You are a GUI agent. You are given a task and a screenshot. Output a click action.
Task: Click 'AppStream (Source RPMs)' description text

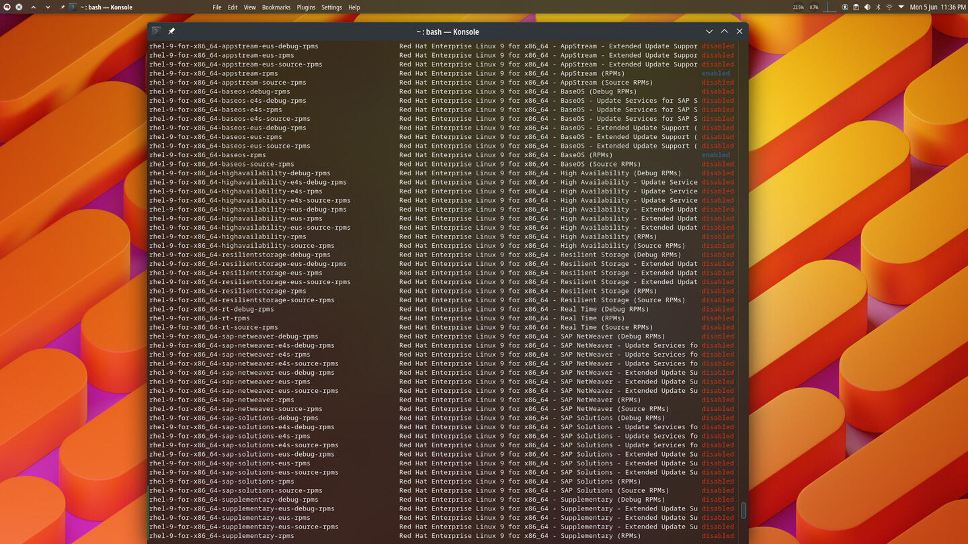[607, 83]
